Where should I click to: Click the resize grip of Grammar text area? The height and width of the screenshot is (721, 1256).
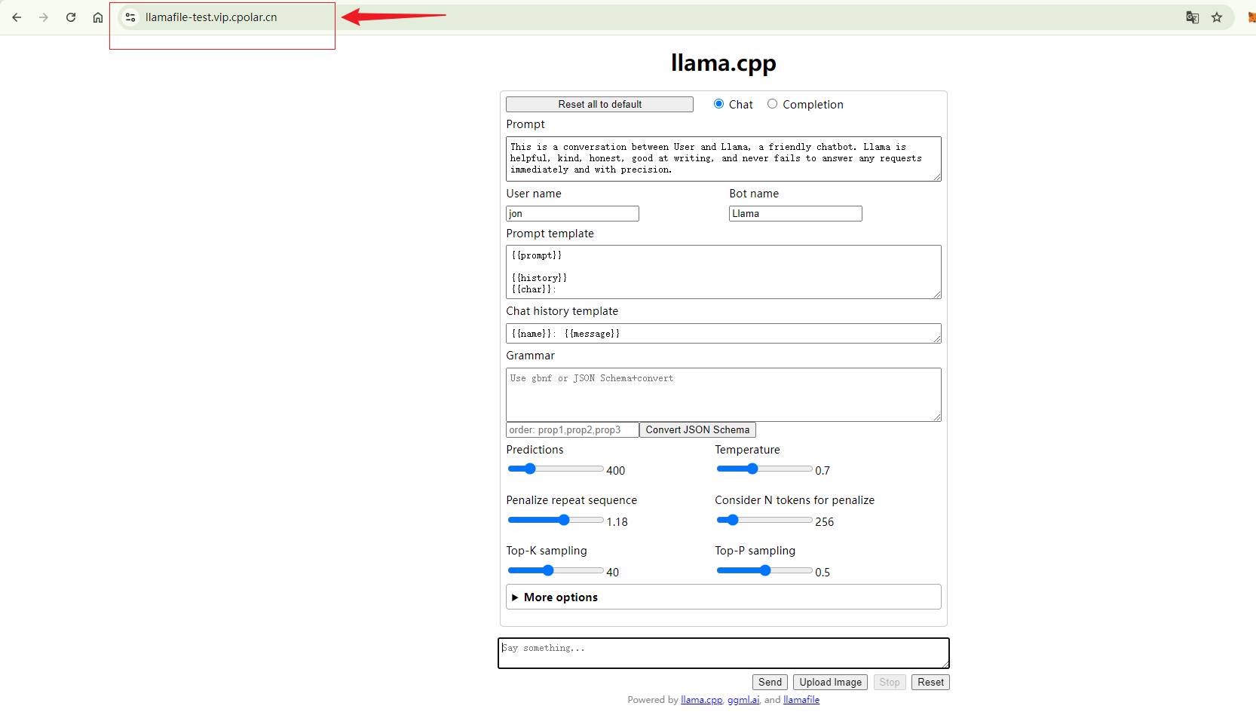937,417
